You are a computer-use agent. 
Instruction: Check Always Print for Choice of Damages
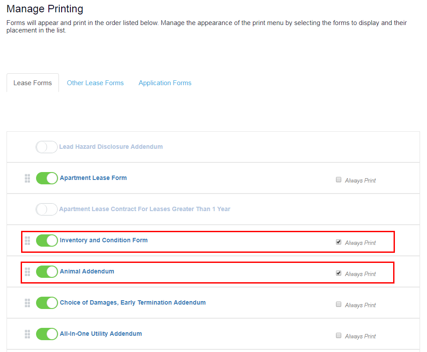point(339,304)
